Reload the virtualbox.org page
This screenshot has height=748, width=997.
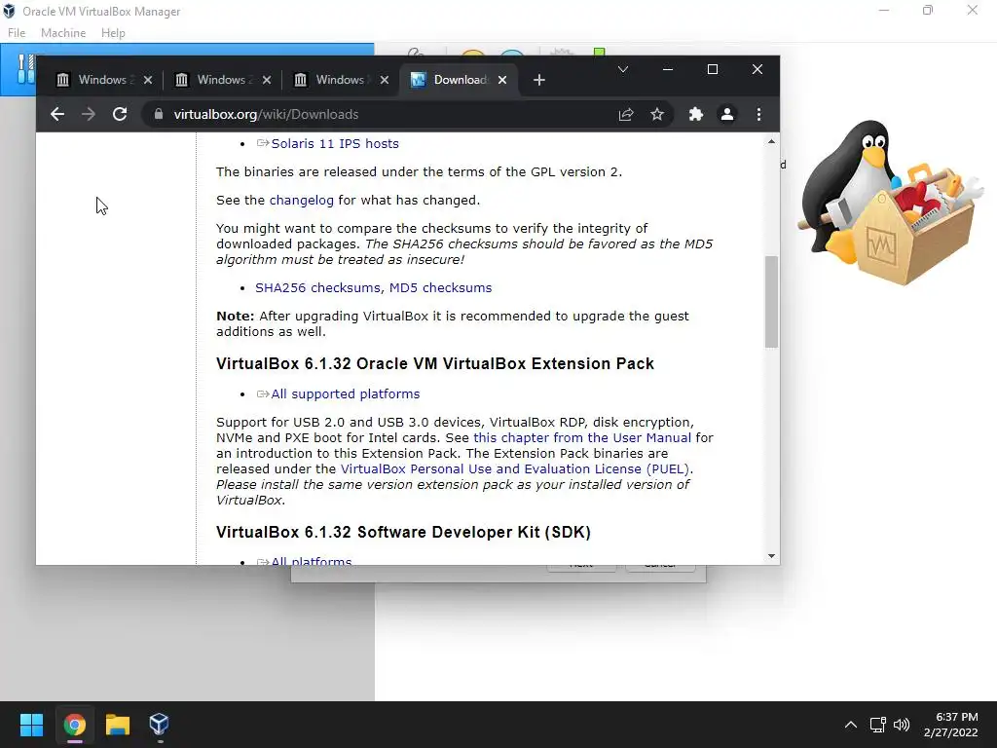120,115
